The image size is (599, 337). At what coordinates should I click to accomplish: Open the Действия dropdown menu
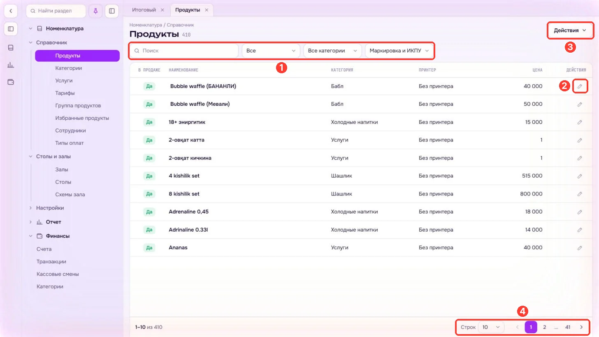(570, 30)
